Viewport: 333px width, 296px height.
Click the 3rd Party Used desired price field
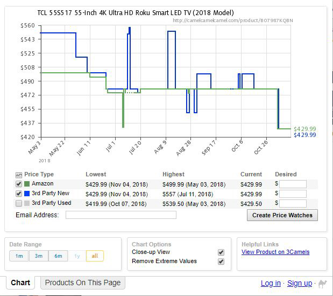293,203
